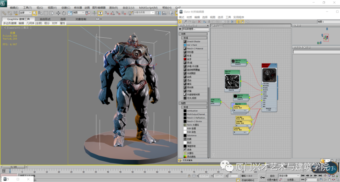Open the 编辑(E) menu

14,8
